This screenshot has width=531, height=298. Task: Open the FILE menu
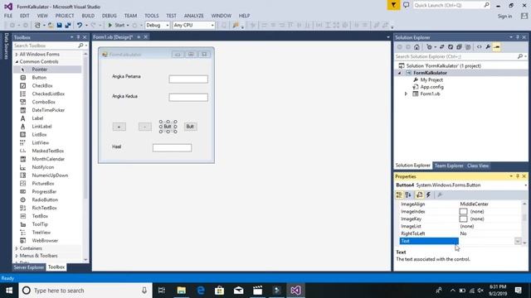pos(8,16)
